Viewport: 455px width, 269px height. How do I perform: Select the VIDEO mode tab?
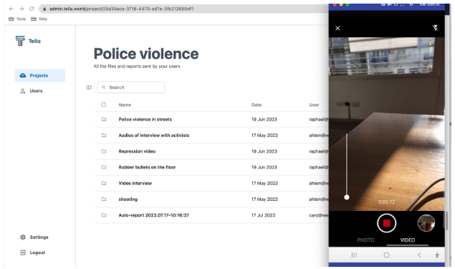click(x=408, y=240)
